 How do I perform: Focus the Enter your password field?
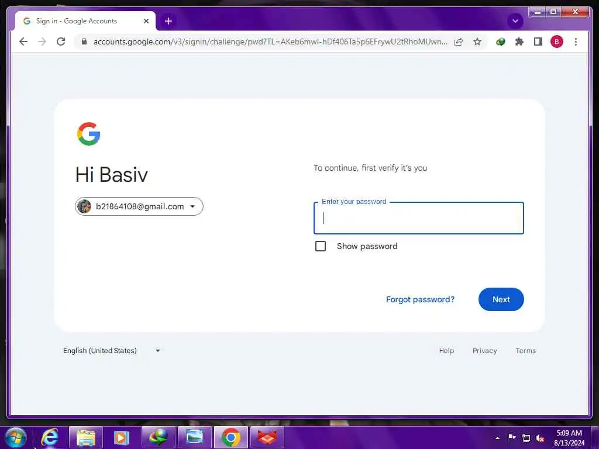[419, 218]
